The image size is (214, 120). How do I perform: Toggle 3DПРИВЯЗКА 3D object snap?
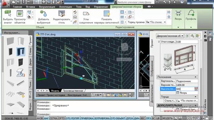(102, 118)
